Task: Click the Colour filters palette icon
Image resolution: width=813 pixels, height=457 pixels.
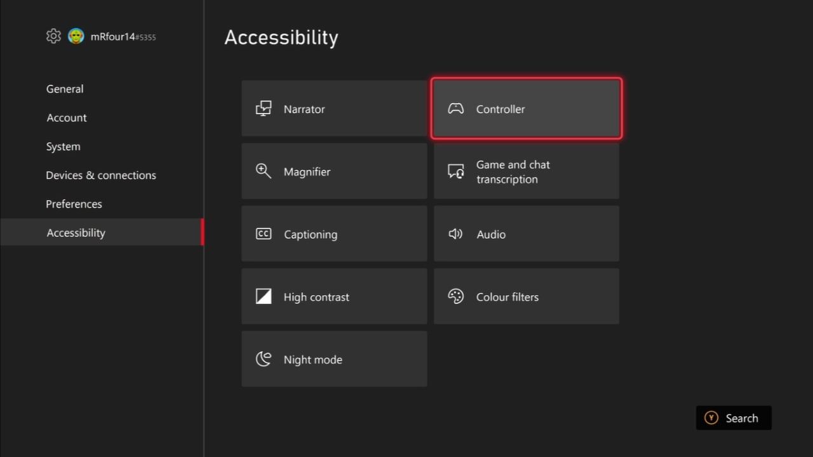Action: (x=456, y=296)
